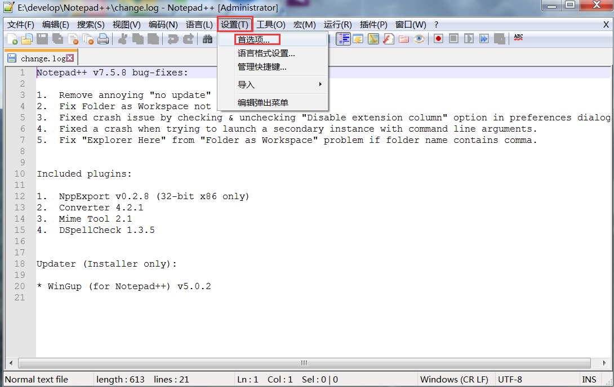
Task: Close the change.log tab with red X
Action: point(70,58)
